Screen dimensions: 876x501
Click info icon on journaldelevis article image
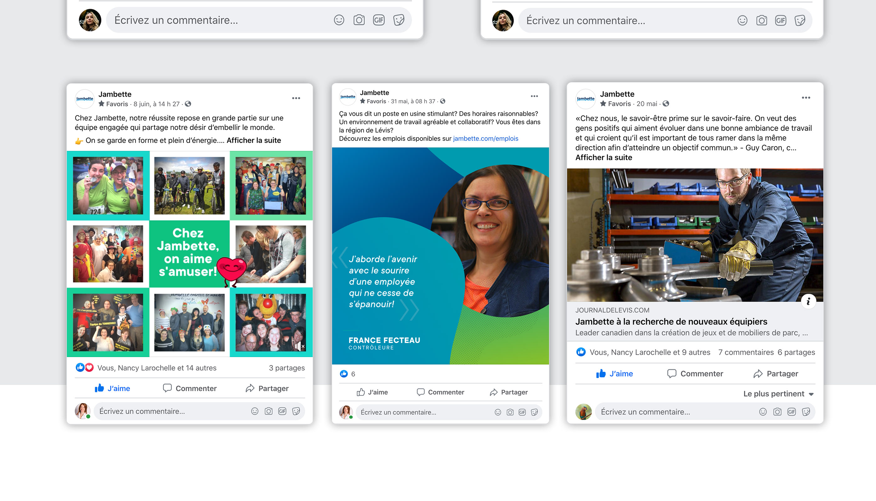[x=808, y=301]
